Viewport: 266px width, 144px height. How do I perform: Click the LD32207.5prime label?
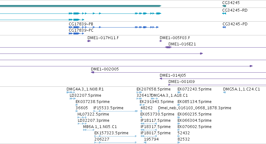click(x=85, y=95)
